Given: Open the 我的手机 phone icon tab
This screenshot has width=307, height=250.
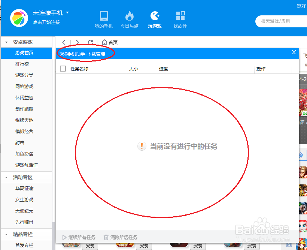Looking at the screenshot, I should tap(104, 19).
